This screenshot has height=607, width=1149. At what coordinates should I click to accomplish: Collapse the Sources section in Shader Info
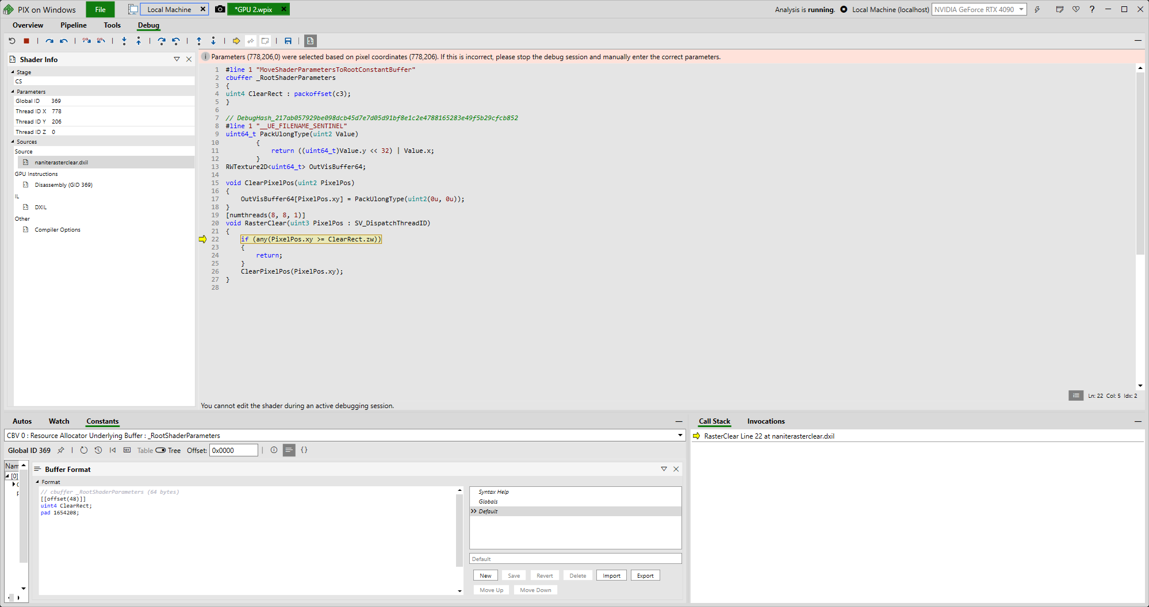(13, 141)
